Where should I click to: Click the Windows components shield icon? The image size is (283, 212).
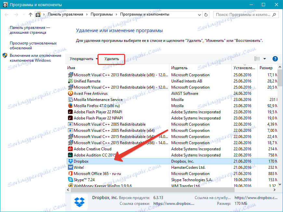click(5, 56)
